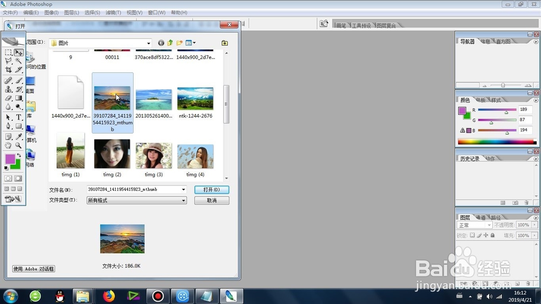Select the Rectangular Marquee tool
This screenshot has height=304, width=541.
8,52
